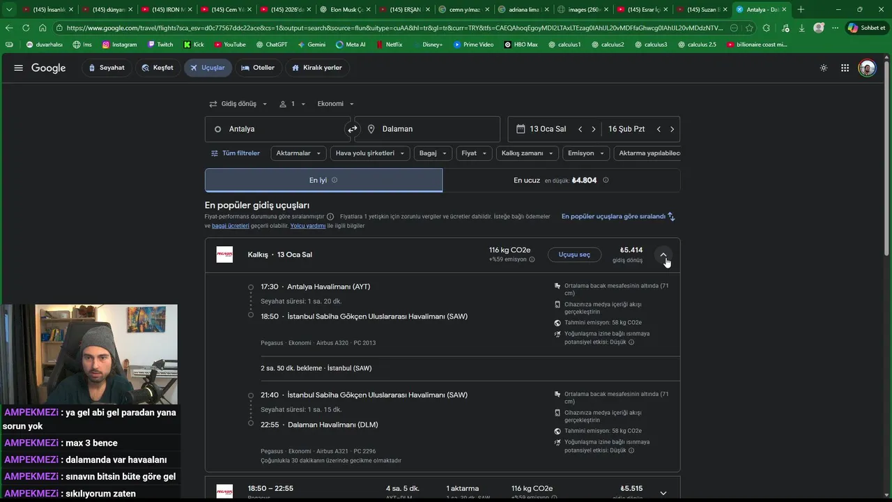The height and width of the screenshot is (502, 892).
Task: Click the Dalaman destination input field
Action: pos(427,129)
